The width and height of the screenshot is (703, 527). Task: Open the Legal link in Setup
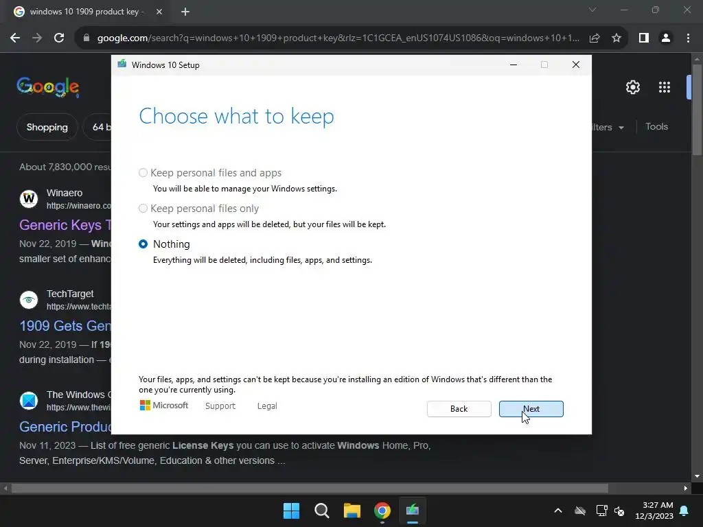(x=267, y=406)
